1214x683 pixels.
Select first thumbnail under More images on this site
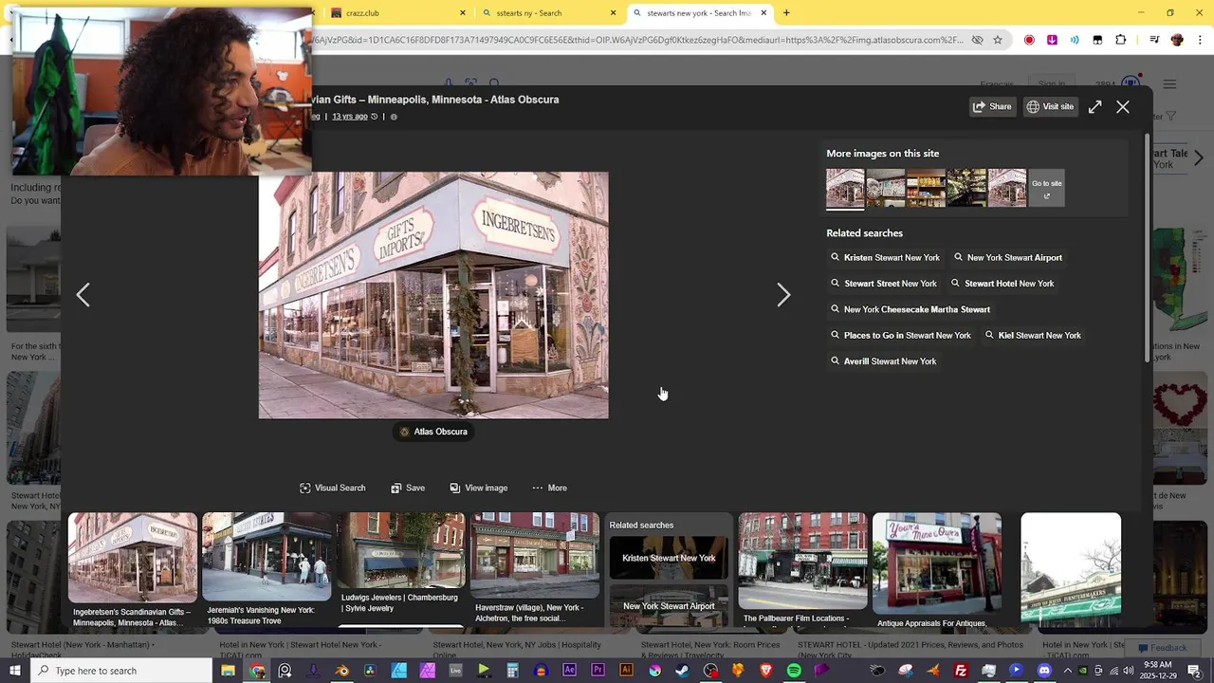pyautogui.click(x=845, y=188)
